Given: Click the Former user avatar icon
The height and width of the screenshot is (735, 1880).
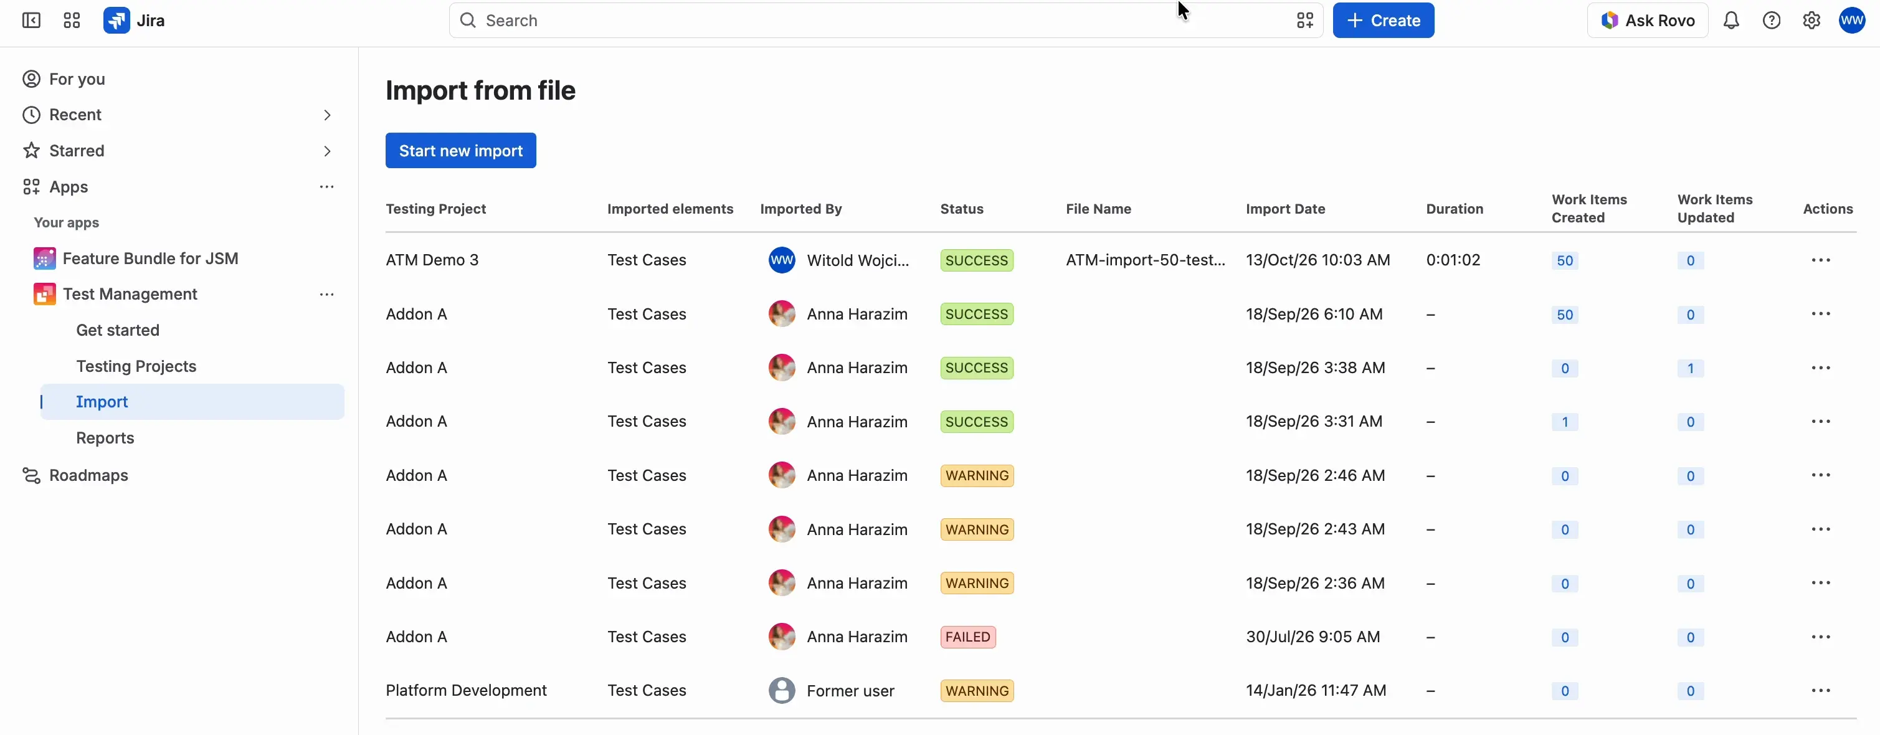Looking at the screenshot, I should coord(782,691).
